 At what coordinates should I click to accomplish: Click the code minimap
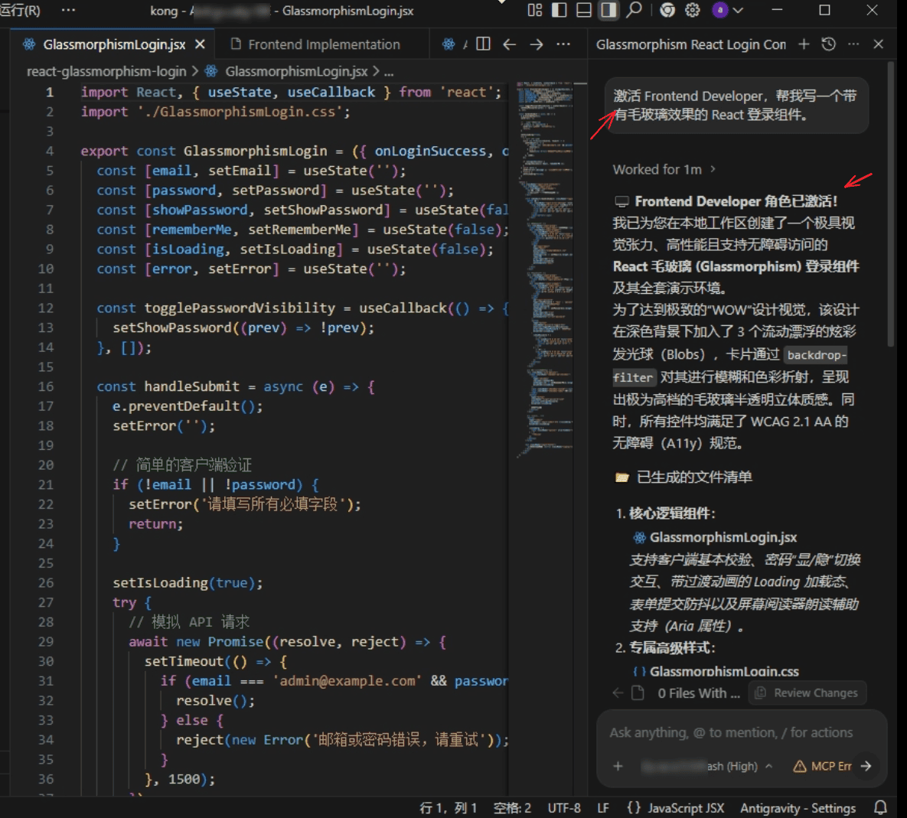pyautogui.click(x=544, y=269)
